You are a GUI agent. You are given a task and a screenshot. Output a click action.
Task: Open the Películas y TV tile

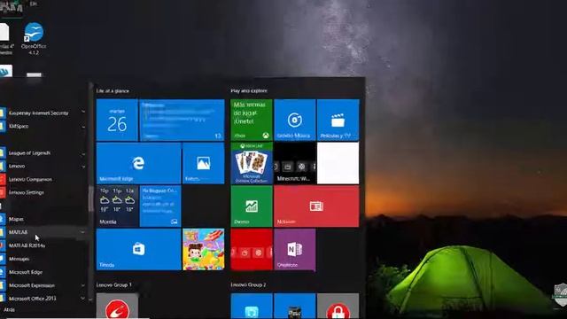coord(338,120)
